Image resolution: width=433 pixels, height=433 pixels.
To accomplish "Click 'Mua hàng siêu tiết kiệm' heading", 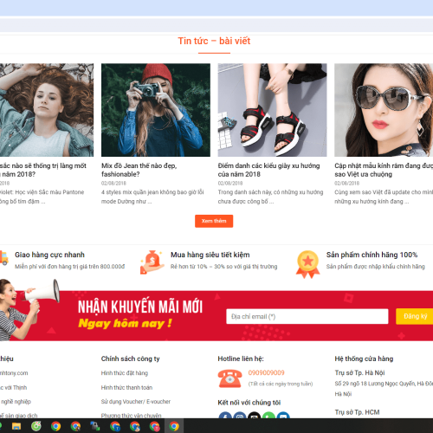I will coord(210,255).
